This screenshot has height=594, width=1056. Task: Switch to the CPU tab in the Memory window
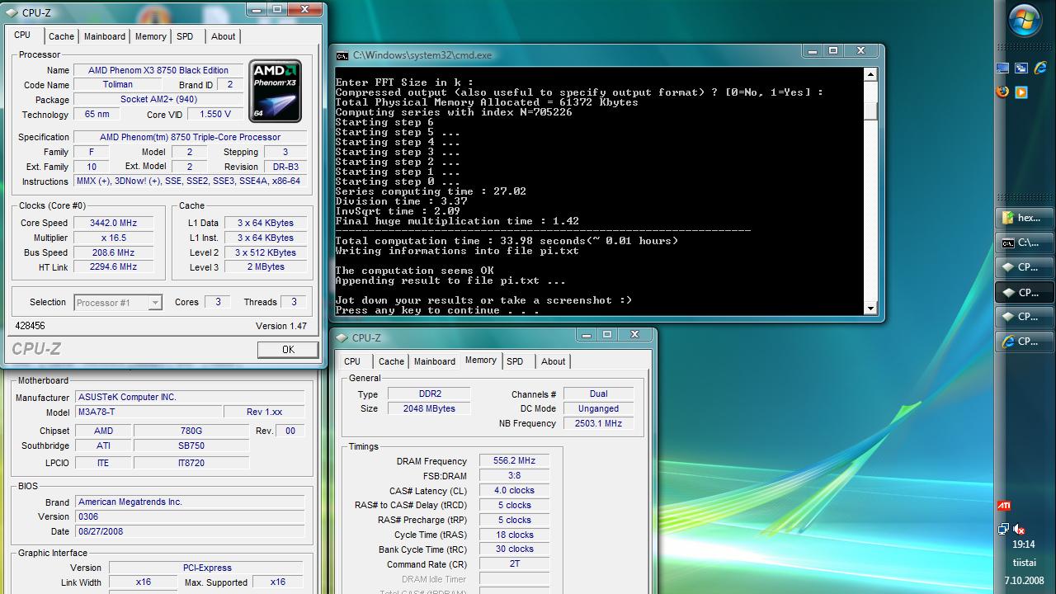coord(352,361)
